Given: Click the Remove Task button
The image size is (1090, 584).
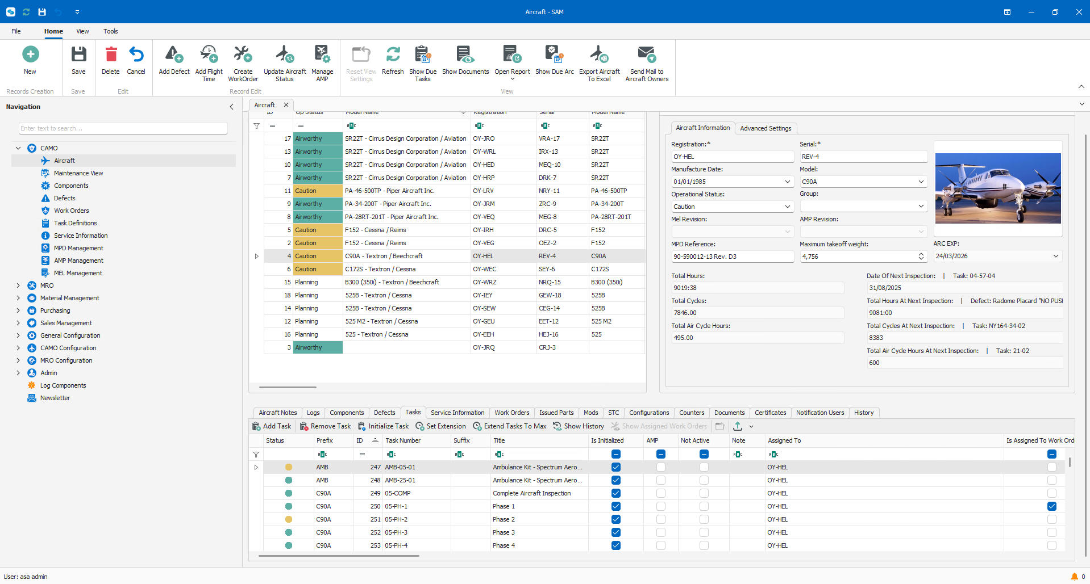Looking at the screenshot, I should click(326, 426).
